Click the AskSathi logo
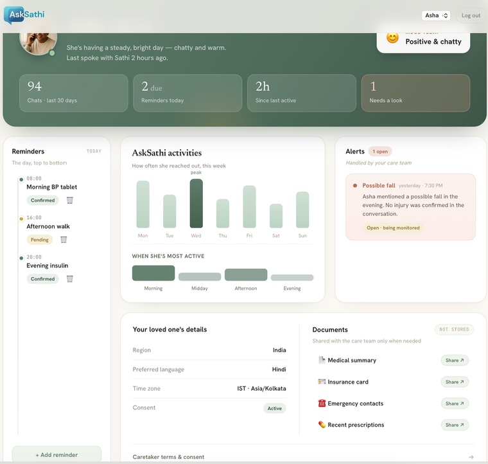This screenshot has height=464, width=488. click(x=24, y=15)
